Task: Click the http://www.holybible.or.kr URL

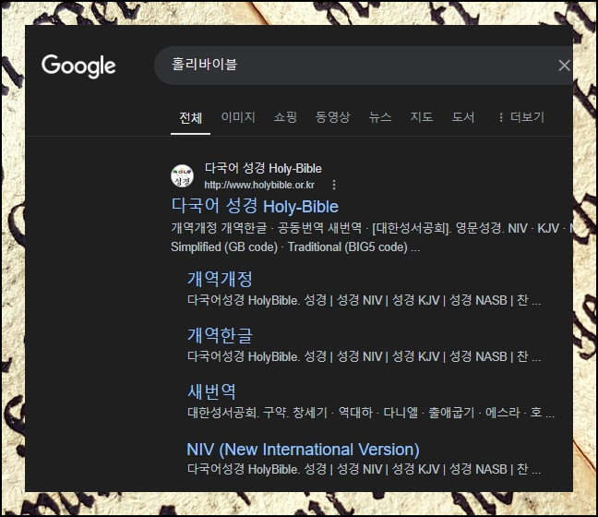Action: (x=259, y=185)
